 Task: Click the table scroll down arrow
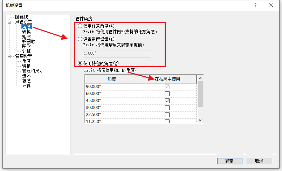click(200, 120)
